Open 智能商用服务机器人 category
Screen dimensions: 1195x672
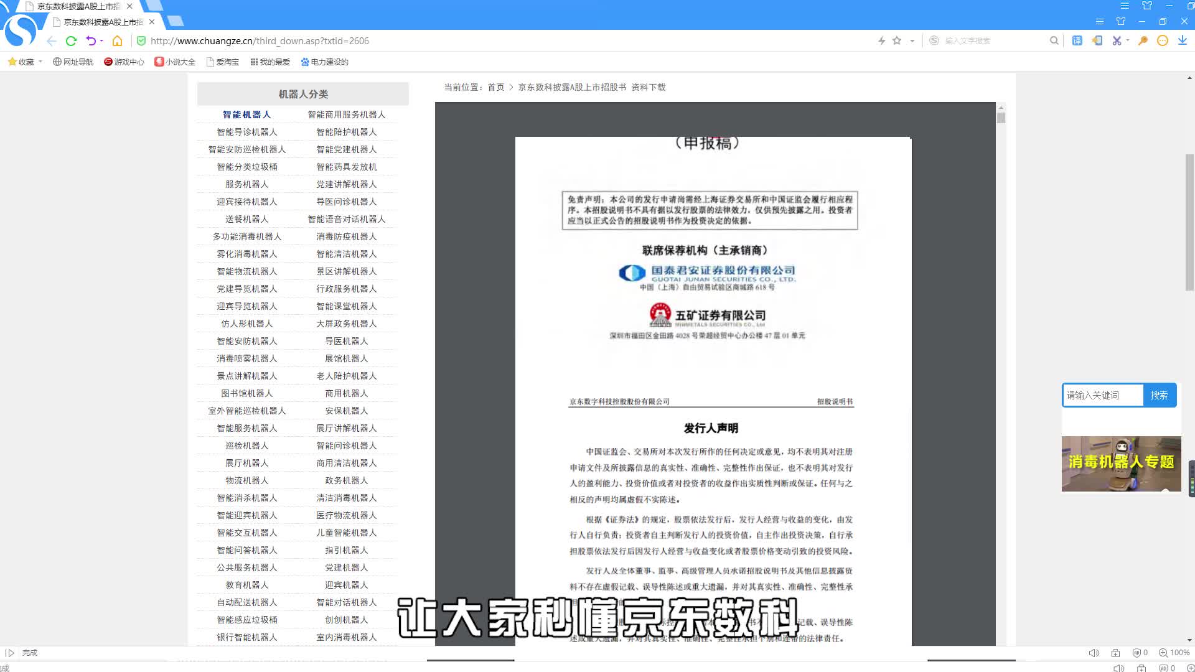[347, 114]
